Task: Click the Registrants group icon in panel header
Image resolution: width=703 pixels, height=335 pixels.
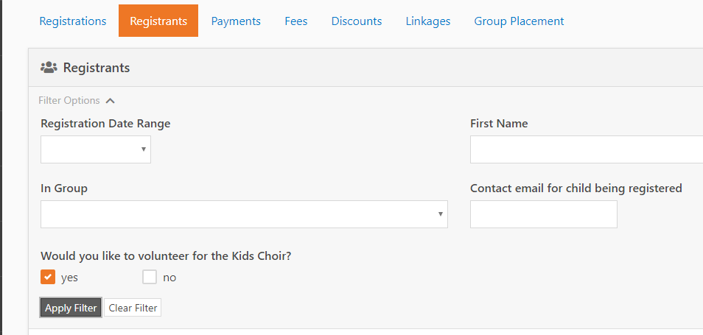Action: (x=49, y=68)
